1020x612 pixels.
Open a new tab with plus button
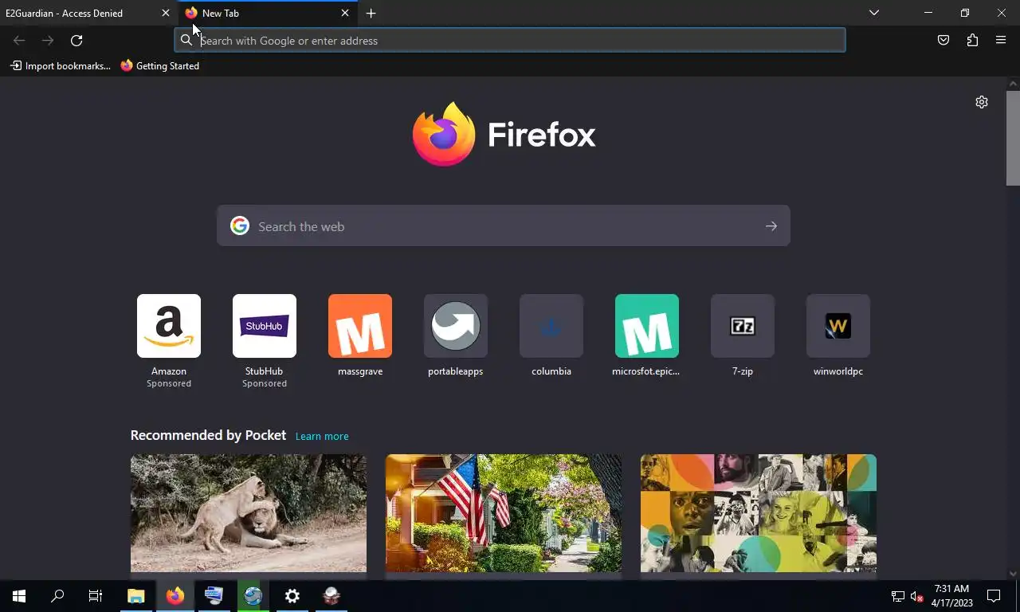(371, 14)
